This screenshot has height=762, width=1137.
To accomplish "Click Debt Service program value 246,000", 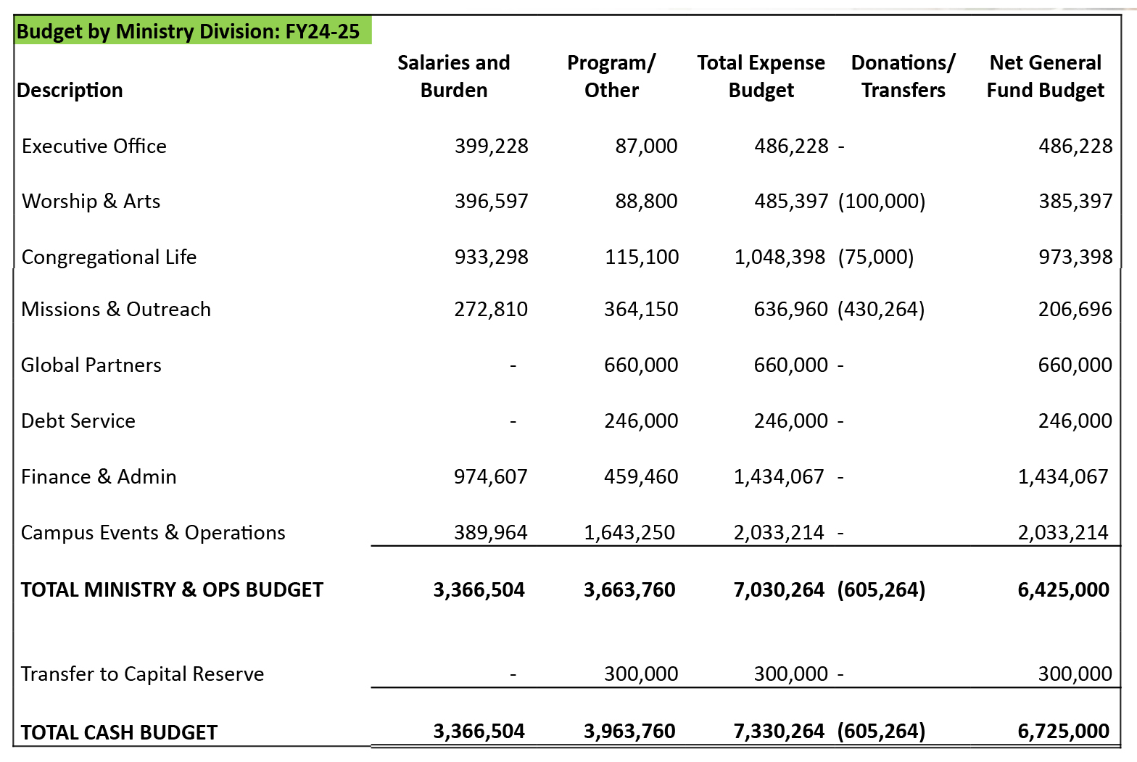I will point(641,421).
